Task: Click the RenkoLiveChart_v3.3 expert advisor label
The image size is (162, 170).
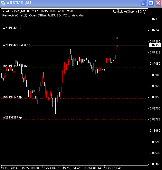Action: (127, 12)
